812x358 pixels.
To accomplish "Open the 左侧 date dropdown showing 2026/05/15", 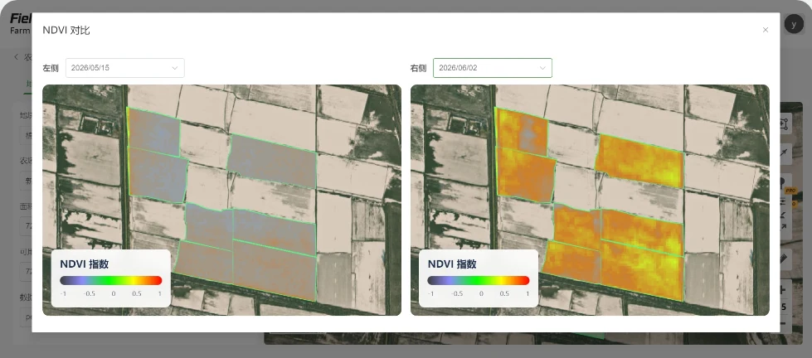I will [124, 68].
